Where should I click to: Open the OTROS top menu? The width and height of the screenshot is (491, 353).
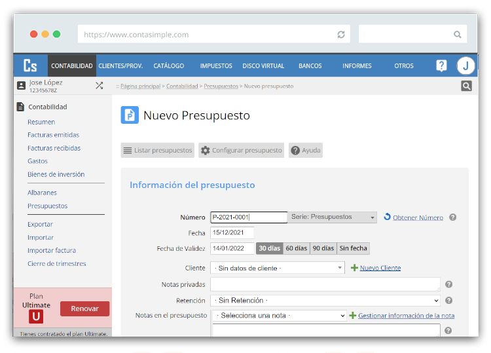point(404,65)
